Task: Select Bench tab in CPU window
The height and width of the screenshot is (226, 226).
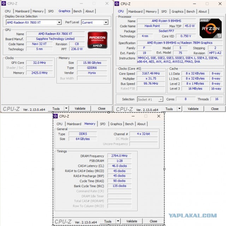Action: (191, 12)
